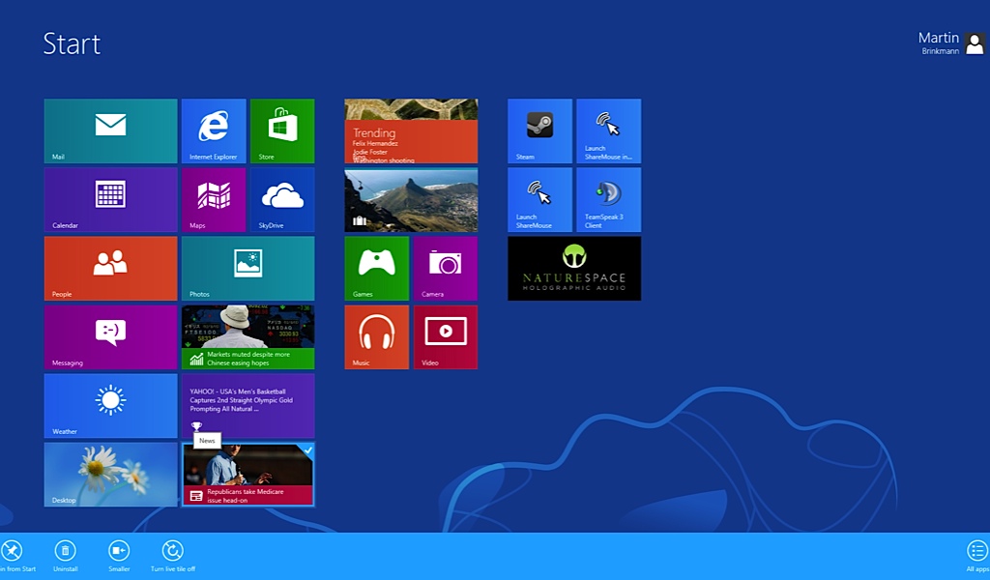Viewport: 990px width, 580px height.
Task: Open the Calendar tile
Action: [x=110, y=200]
